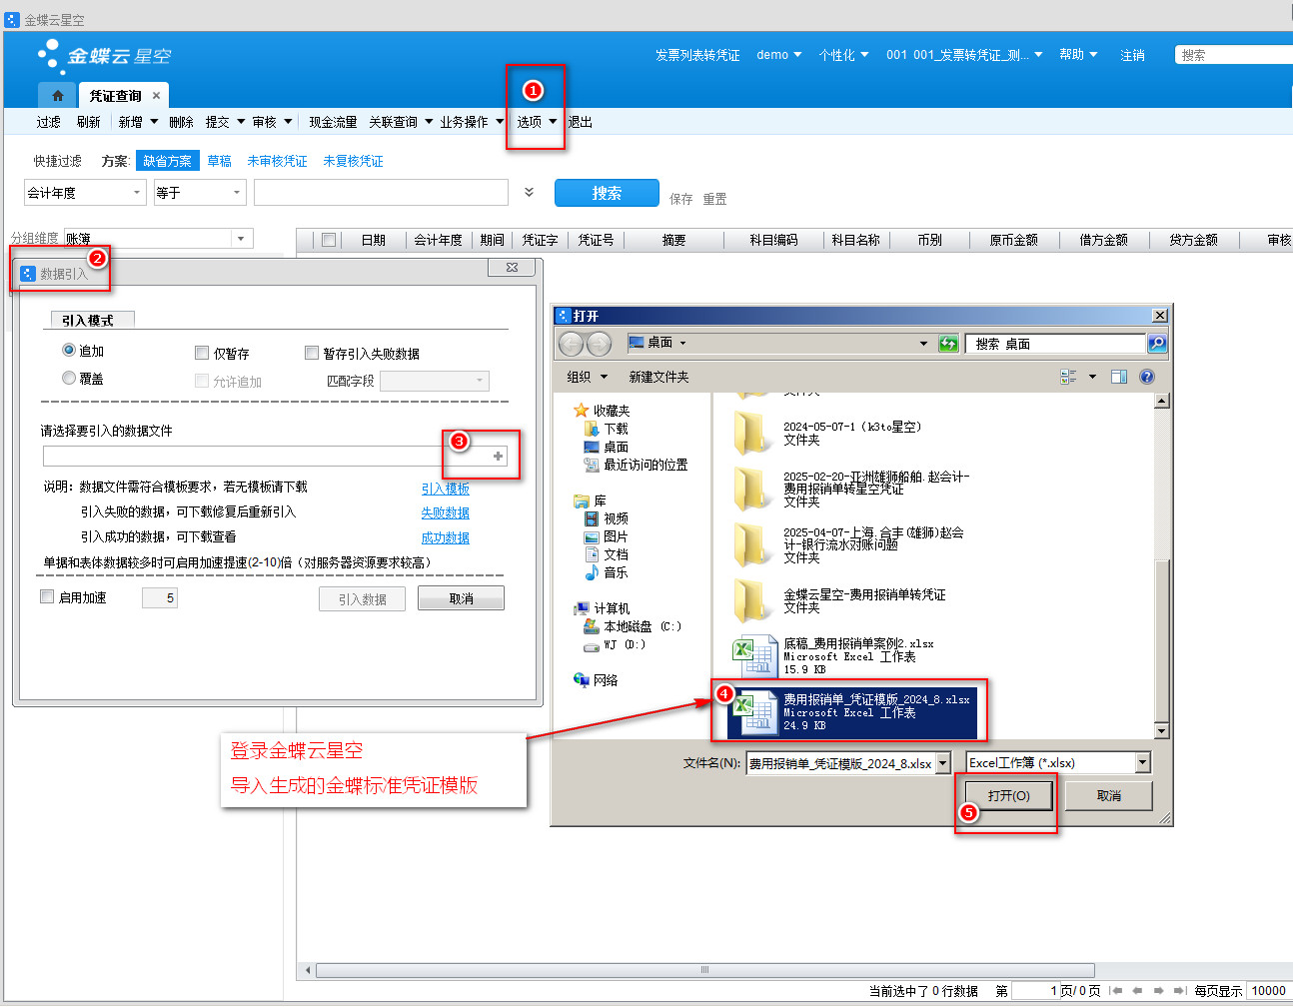The image size is (1293, 1007).
Task: Close the 凭证查询 tab
Action: (156, 96)
